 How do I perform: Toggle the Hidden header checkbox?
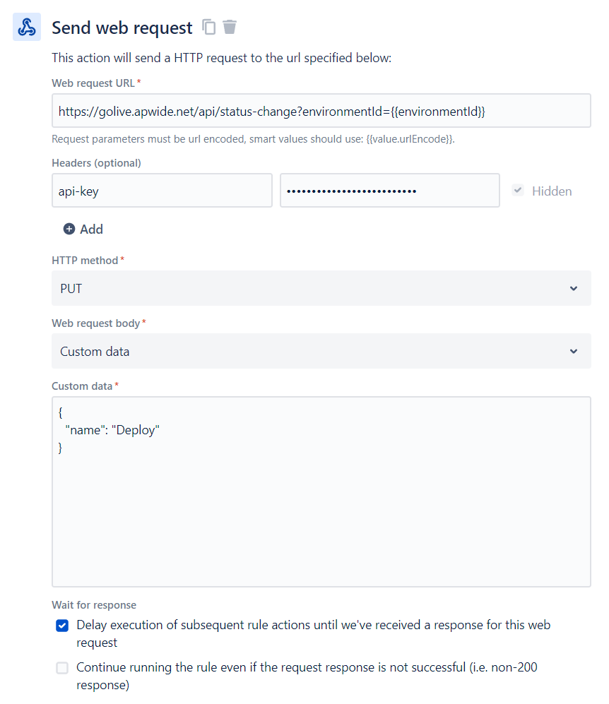(518, 191)
